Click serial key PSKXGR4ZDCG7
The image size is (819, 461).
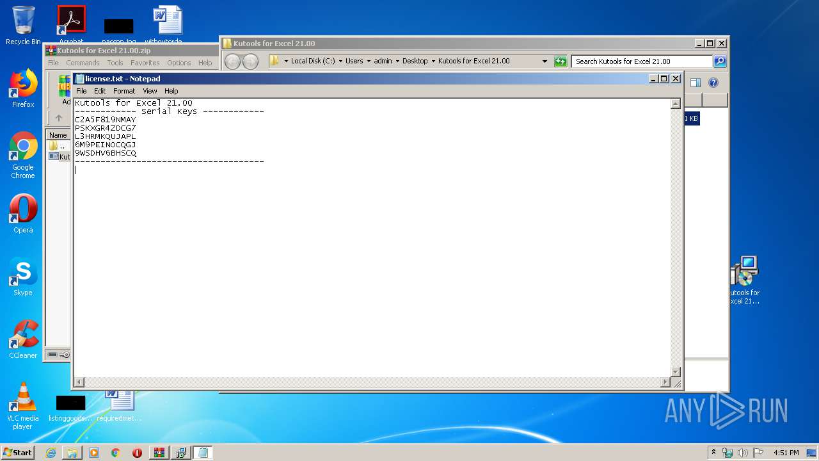point(106,128)
